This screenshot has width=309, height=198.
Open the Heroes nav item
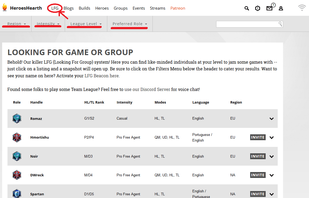point(102,8)
